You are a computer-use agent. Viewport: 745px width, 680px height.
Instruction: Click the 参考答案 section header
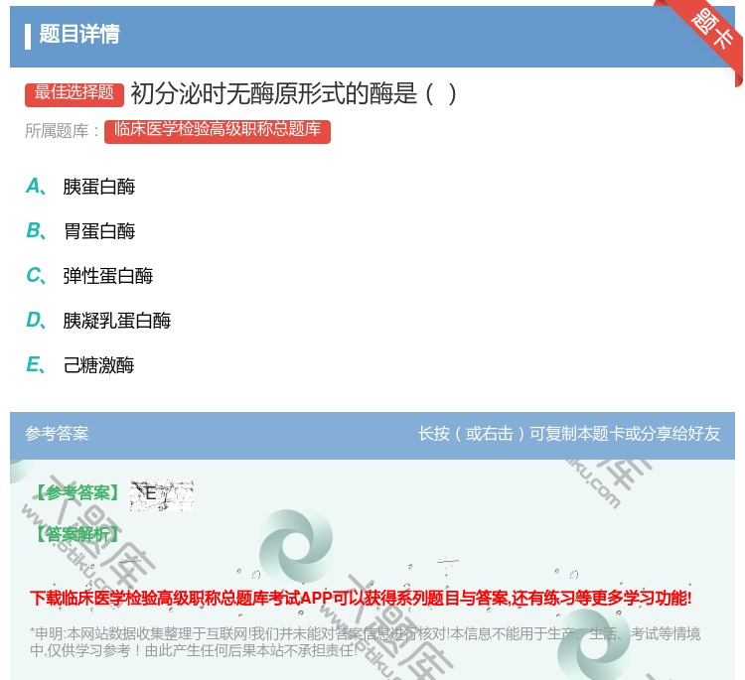tap(57, 434)
